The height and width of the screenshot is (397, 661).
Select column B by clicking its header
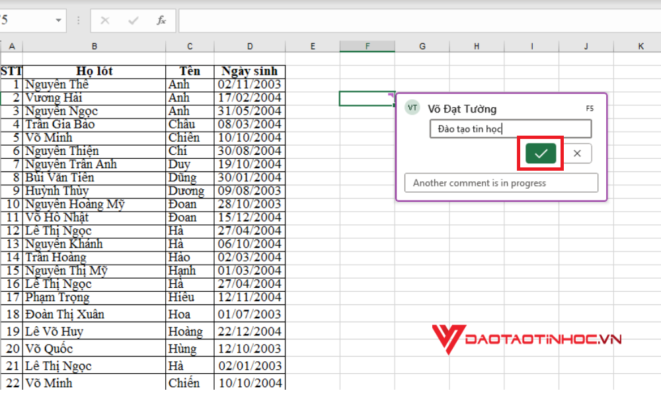(x=94, y=46)
